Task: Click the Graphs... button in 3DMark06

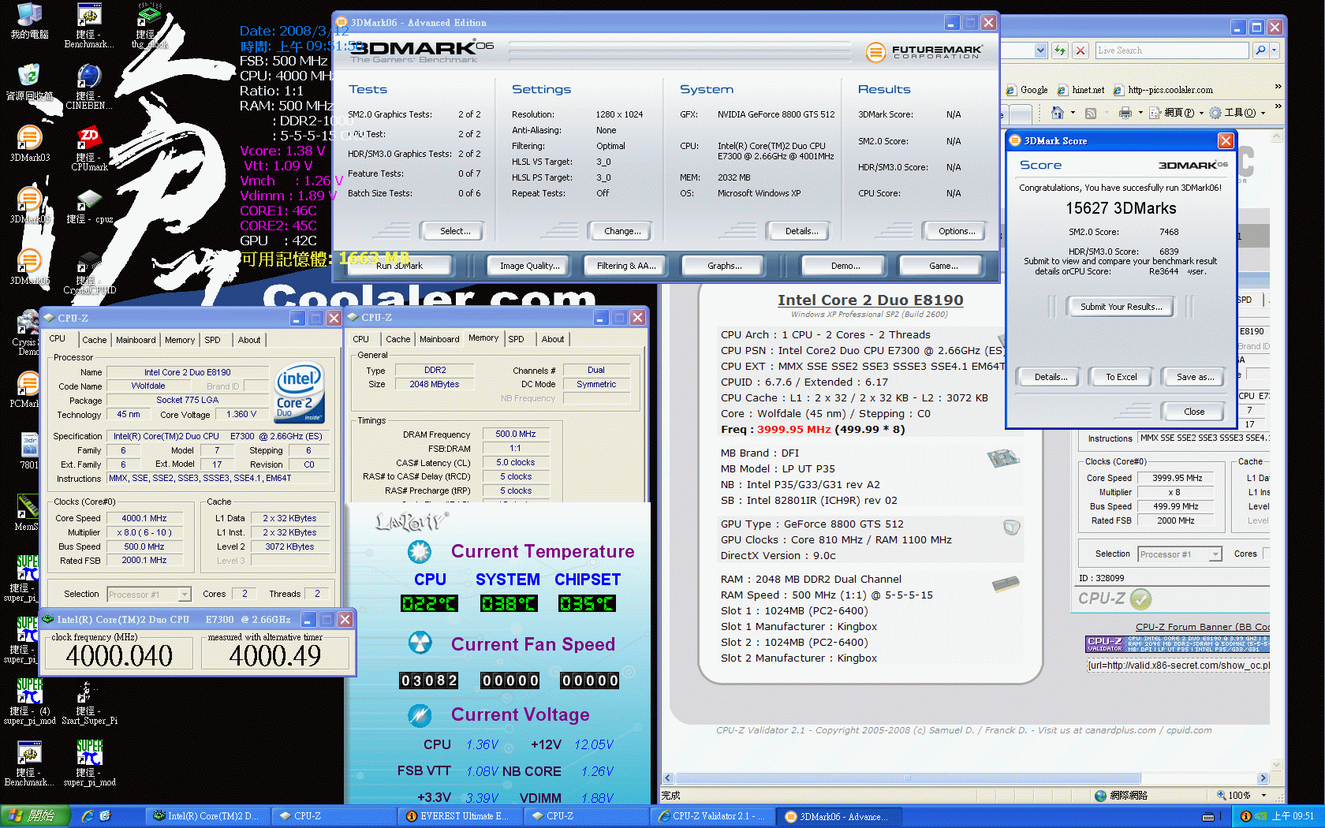Action: pyautogui.click(x=725, y=266)
